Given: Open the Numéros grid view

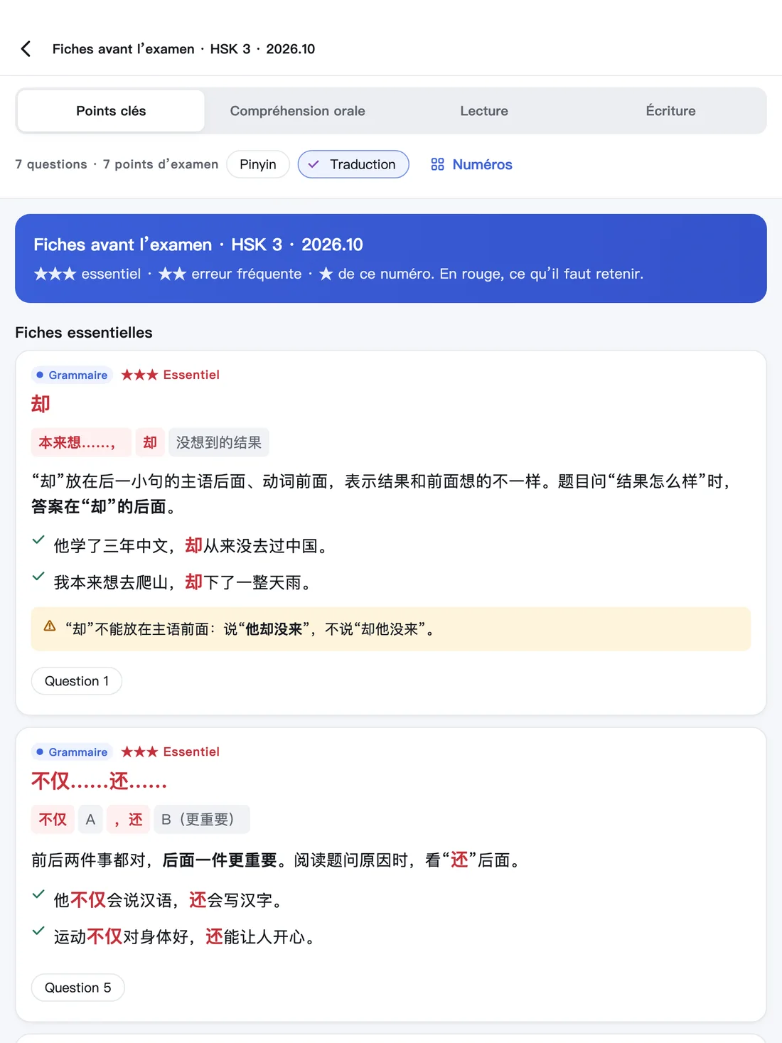Looking at the screenshot, I should [471, 164].
